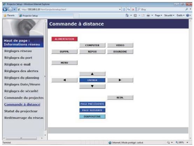Image resolution: width=194 pixels, height=146 pixels.
Task: Click the RSS feeds icon
Action: click(x=135, y=15)
